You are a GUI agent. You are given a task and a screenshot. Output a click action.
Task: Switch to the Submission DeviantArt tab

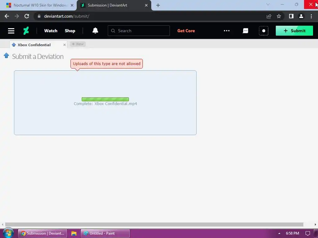point(114,5)
